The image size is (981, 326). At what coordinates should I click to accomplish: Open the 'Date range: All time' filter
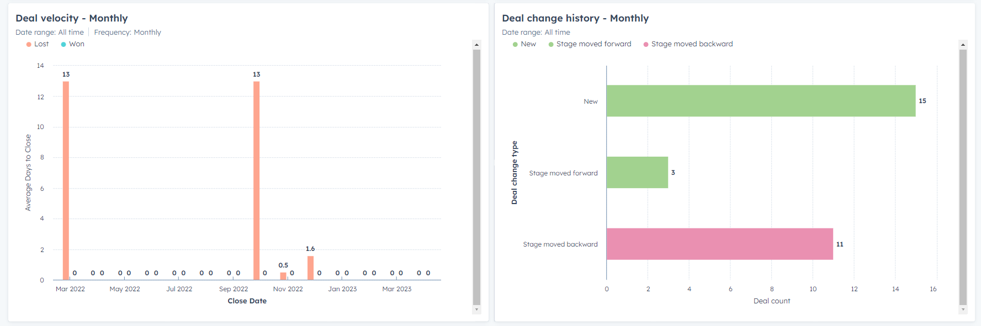coord(50,32)
